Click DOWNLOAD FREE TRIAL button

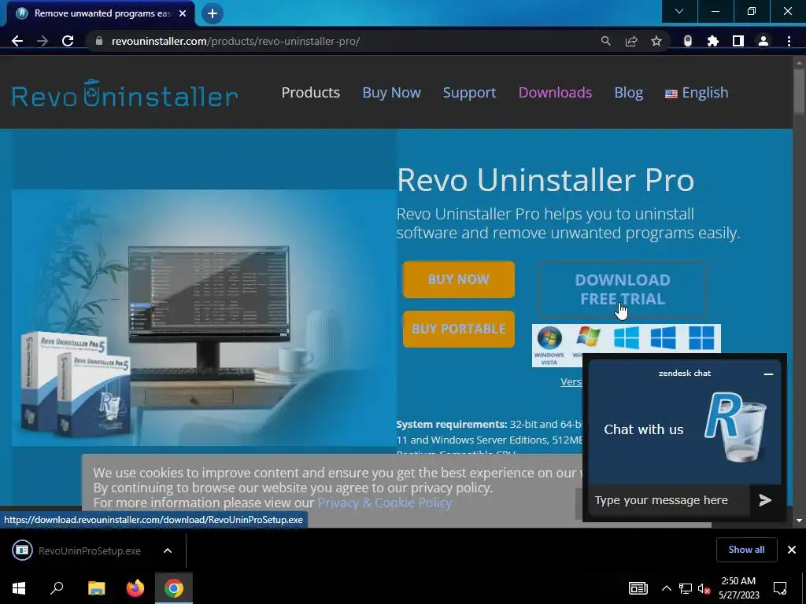[x=623, y=289]
